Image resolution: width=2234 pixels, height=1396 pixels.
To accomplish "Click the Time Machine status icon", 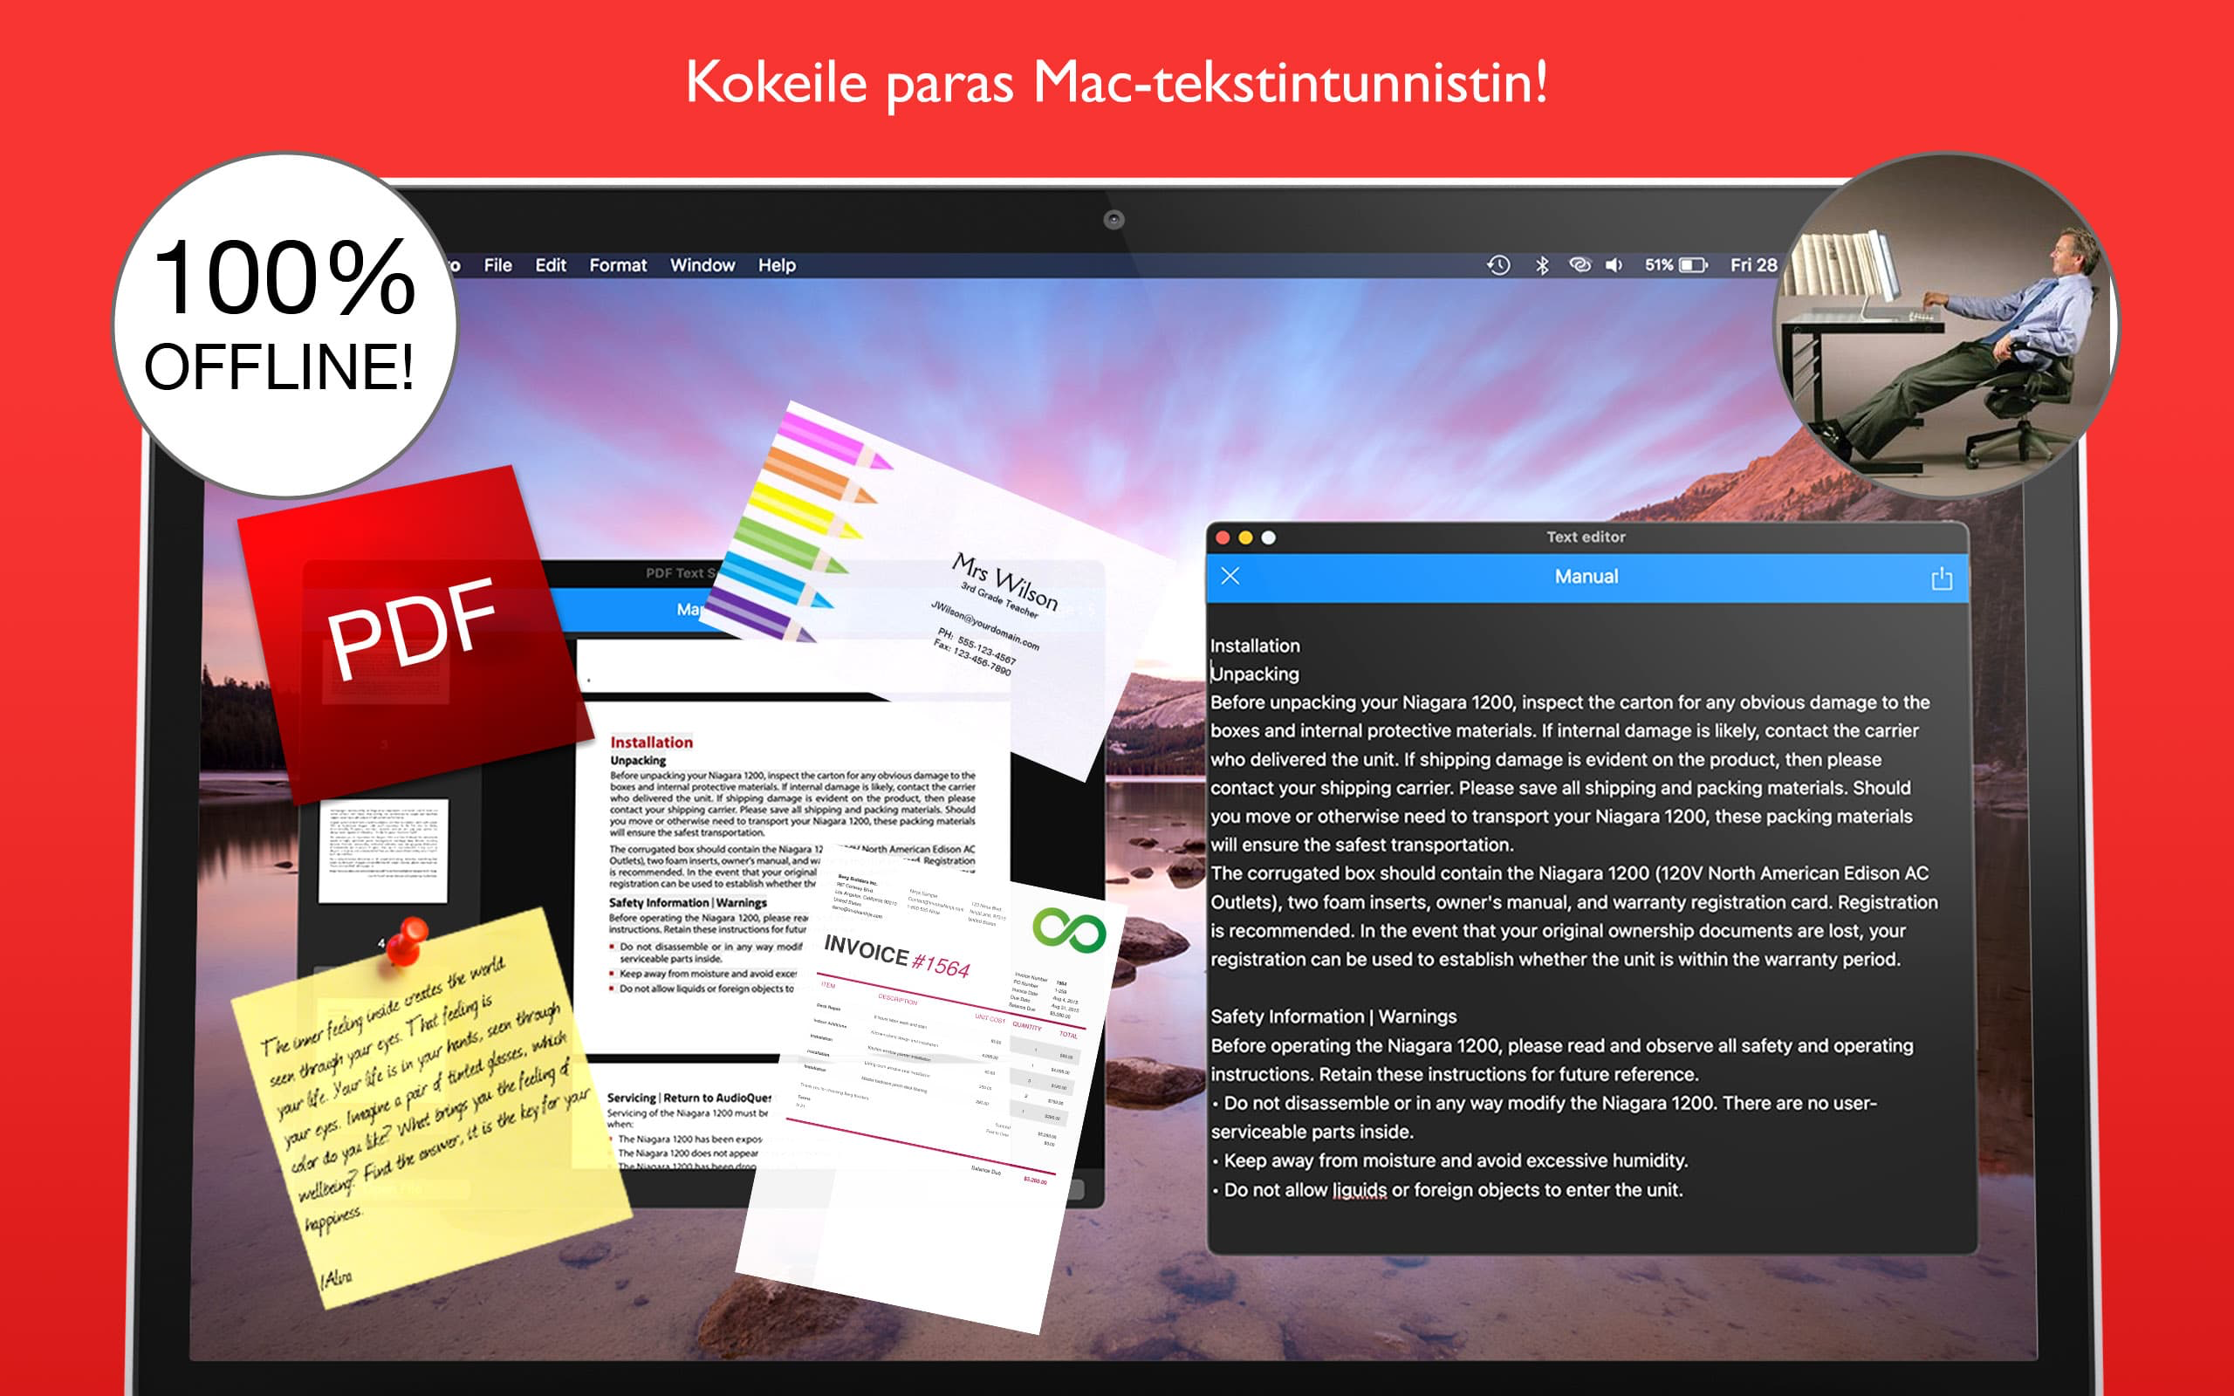I will pos(1498,265).
